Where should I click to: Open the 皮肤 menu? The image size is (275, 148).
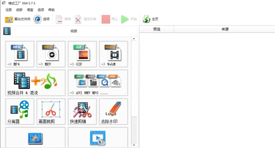pos(19,10)
